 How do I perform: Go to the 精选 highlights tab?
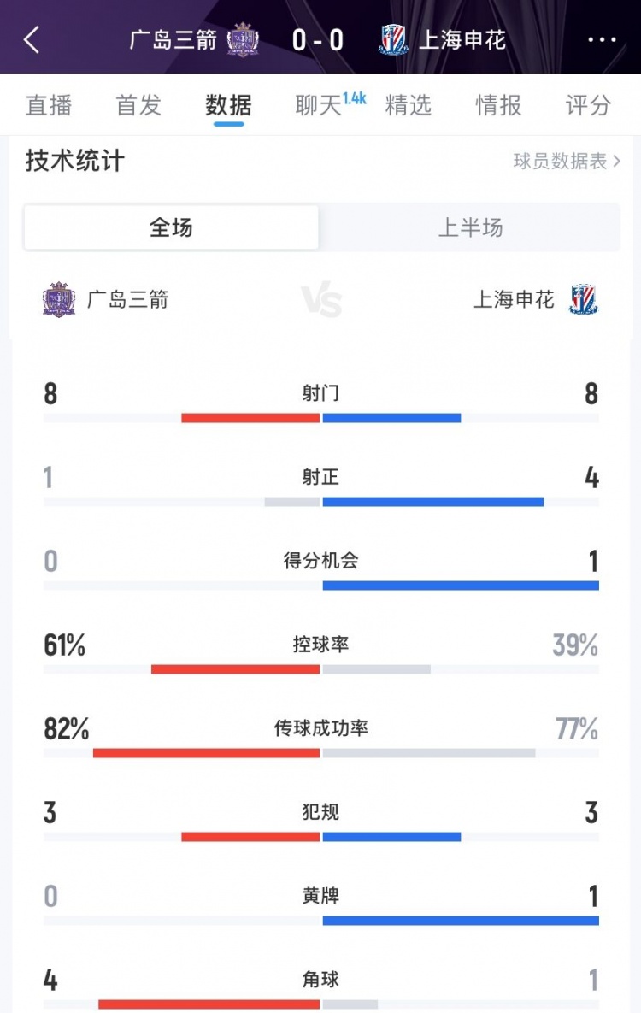pyautogui.click(x=409, y=105)
